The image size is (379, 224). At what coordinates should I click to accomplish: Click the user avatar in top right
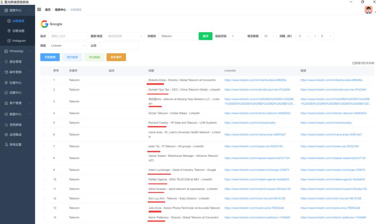pos(368,10)
